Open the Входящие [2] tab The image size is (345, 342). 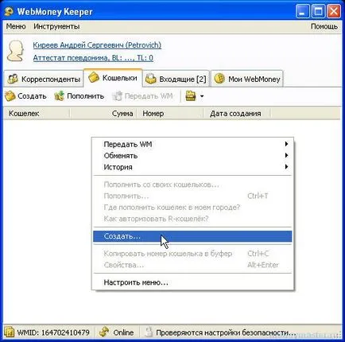176,79
